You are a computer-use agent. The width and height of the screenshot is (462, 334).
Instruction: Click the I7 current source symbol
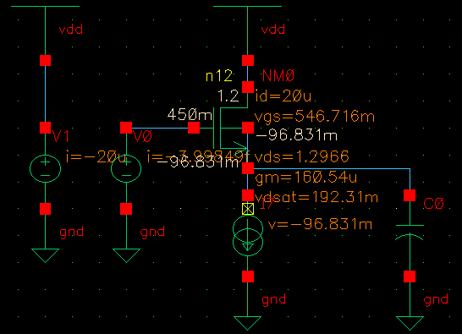pos(248,236)
